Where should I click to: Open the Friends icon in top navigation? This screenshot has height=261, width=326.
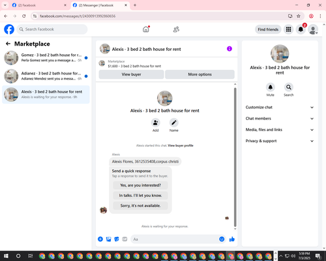pos(176,29)
